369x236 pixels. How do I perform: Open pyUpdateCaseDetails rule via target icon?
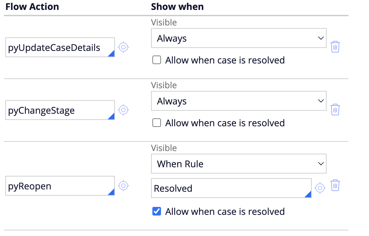123,47
